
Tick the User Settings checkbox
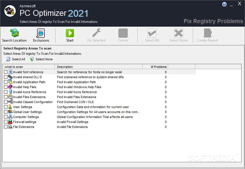[6, 107]
